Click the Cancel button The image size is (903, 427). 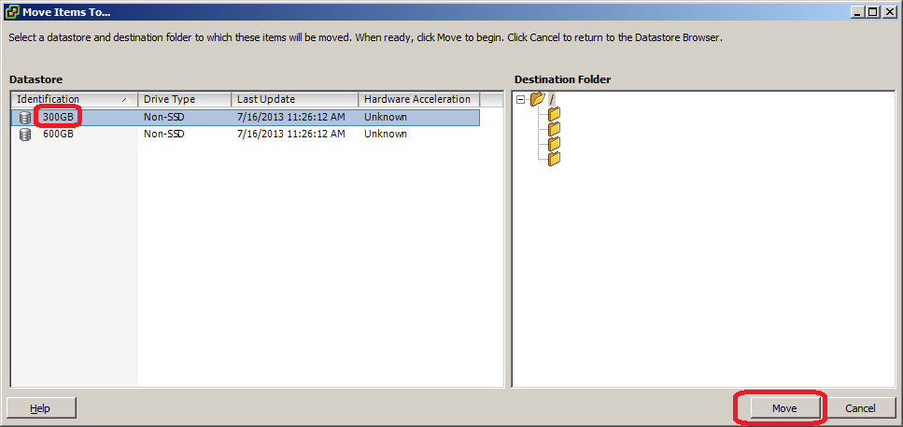coord(860,408)
